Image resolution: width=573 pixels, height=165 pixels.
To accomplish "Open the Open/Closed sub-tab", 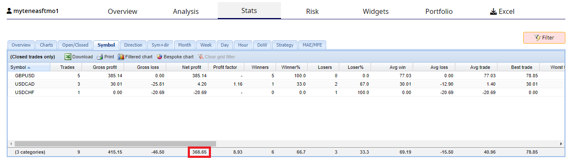I will pyautogui.click(x=75, y=45).
